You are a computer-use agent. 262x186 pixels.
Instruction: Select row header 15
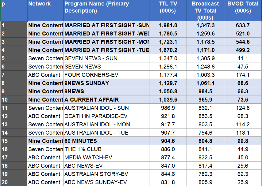[13, 141]
